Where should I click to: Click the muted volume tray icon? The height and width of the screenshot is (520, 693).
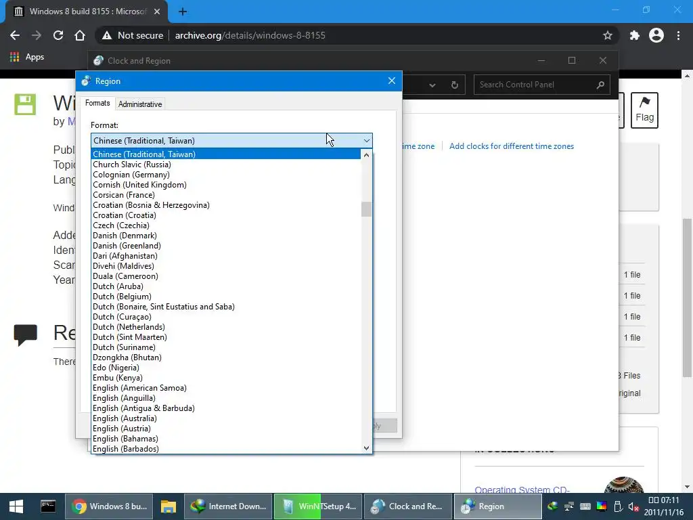[x=633, y=506]
